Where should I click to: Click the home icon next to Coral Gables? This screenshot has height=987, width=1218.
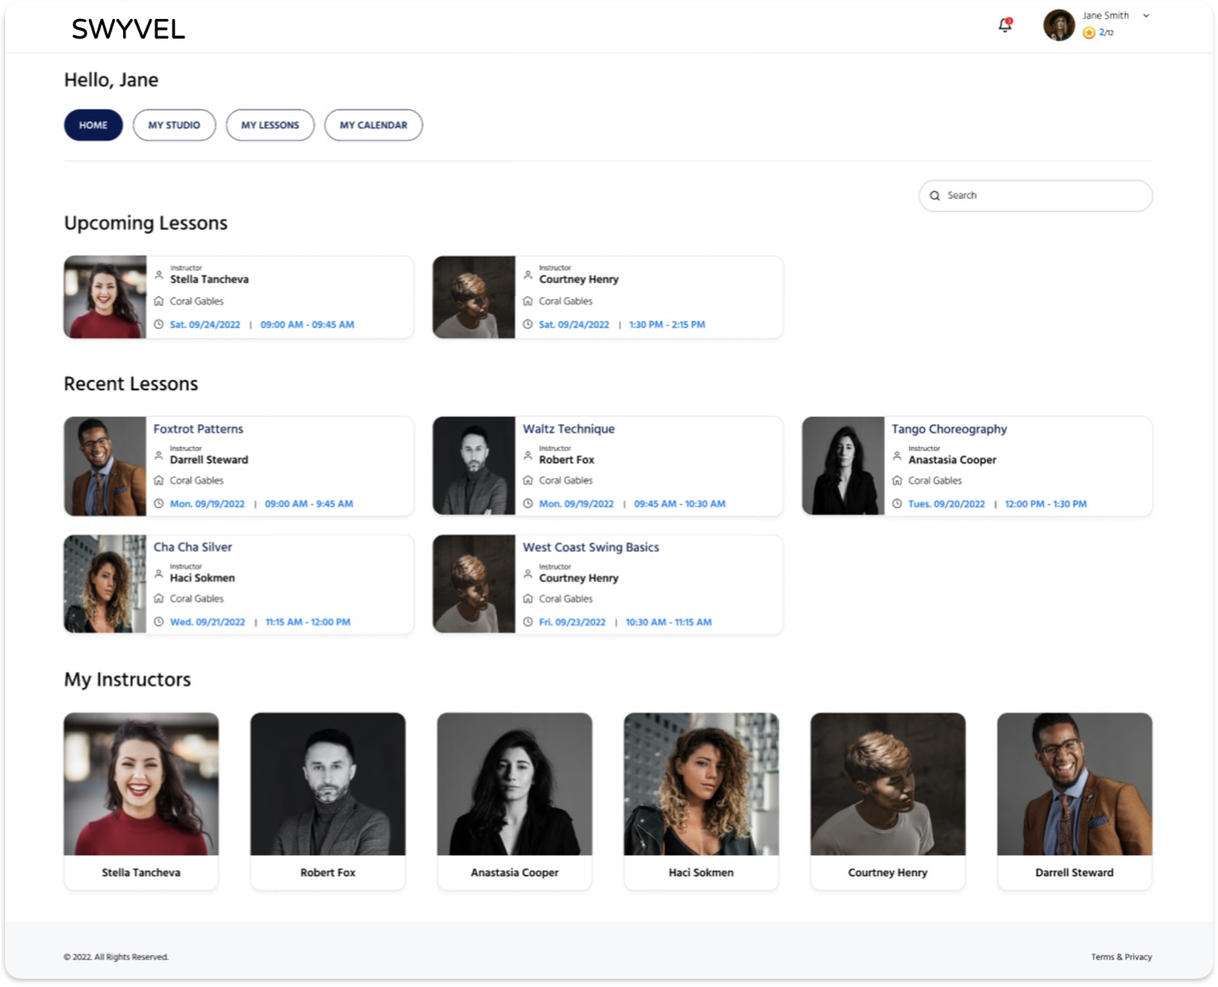pyautogui.click(x=160, y=301)
